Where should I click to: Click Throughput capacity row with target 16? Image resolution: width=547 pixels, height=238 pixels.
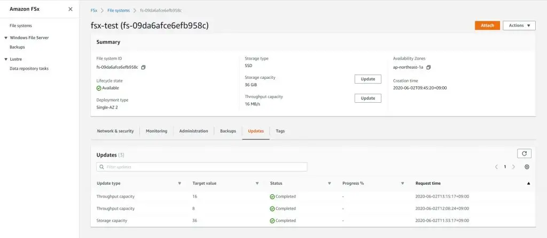point(313,196)
